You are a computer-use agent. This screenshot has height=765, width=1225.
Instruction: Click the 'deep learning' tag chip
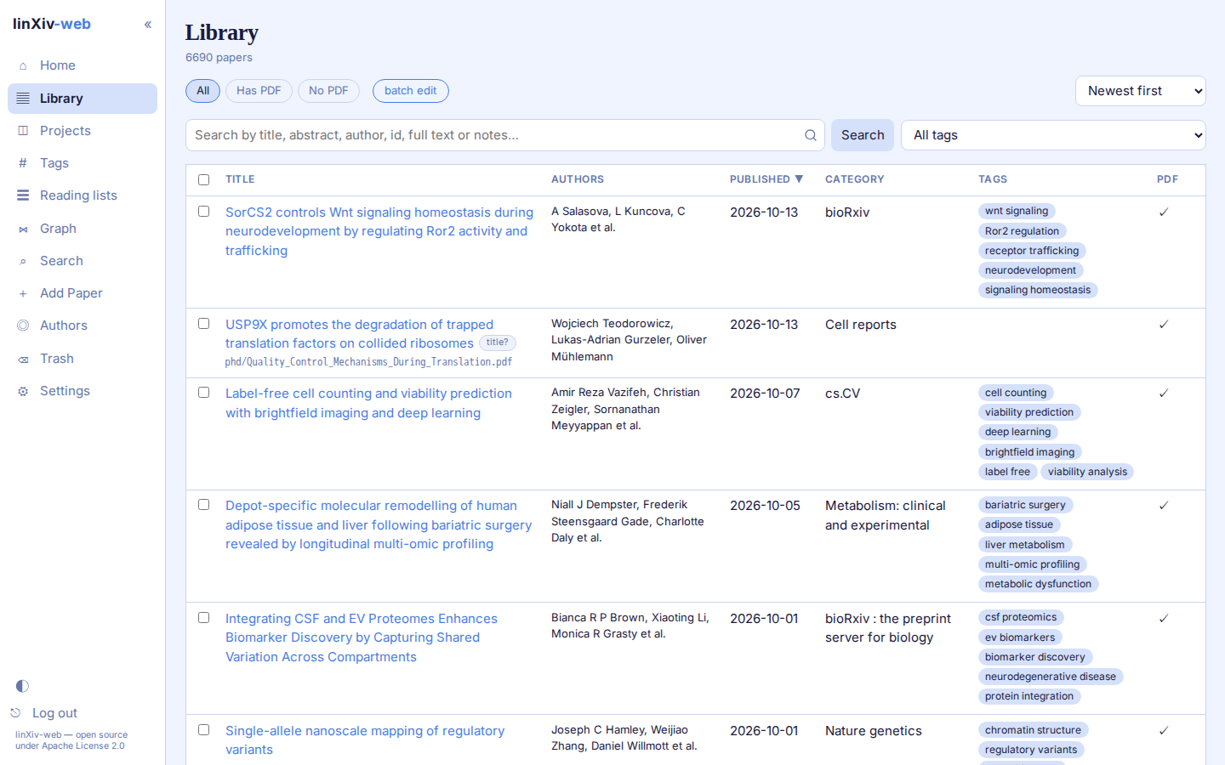pos(1017,432)
